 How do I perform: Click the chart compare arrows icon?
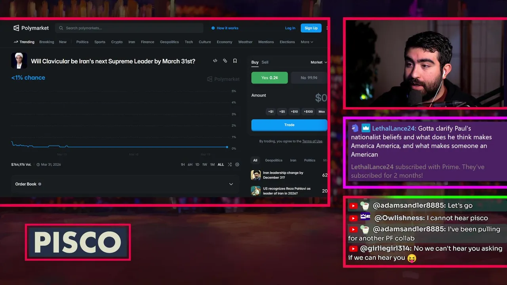pos(230,164)
